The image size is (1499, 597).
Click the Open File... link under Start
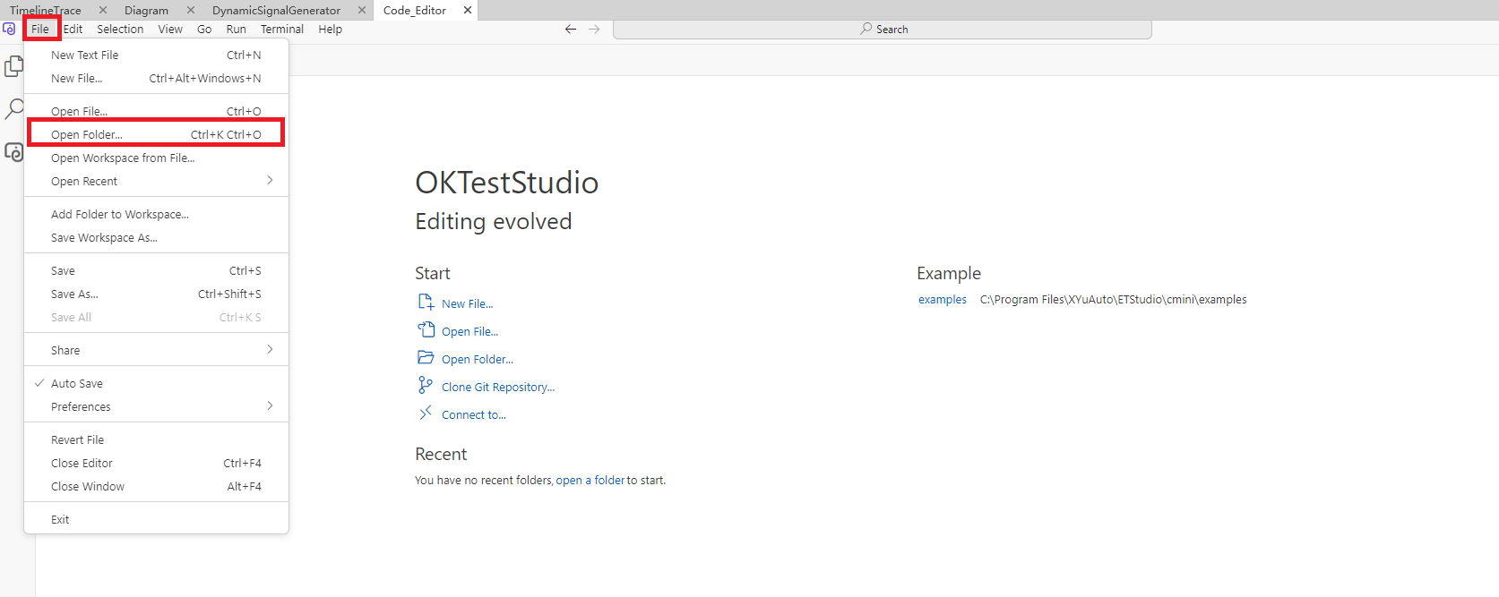pos(470,331)
